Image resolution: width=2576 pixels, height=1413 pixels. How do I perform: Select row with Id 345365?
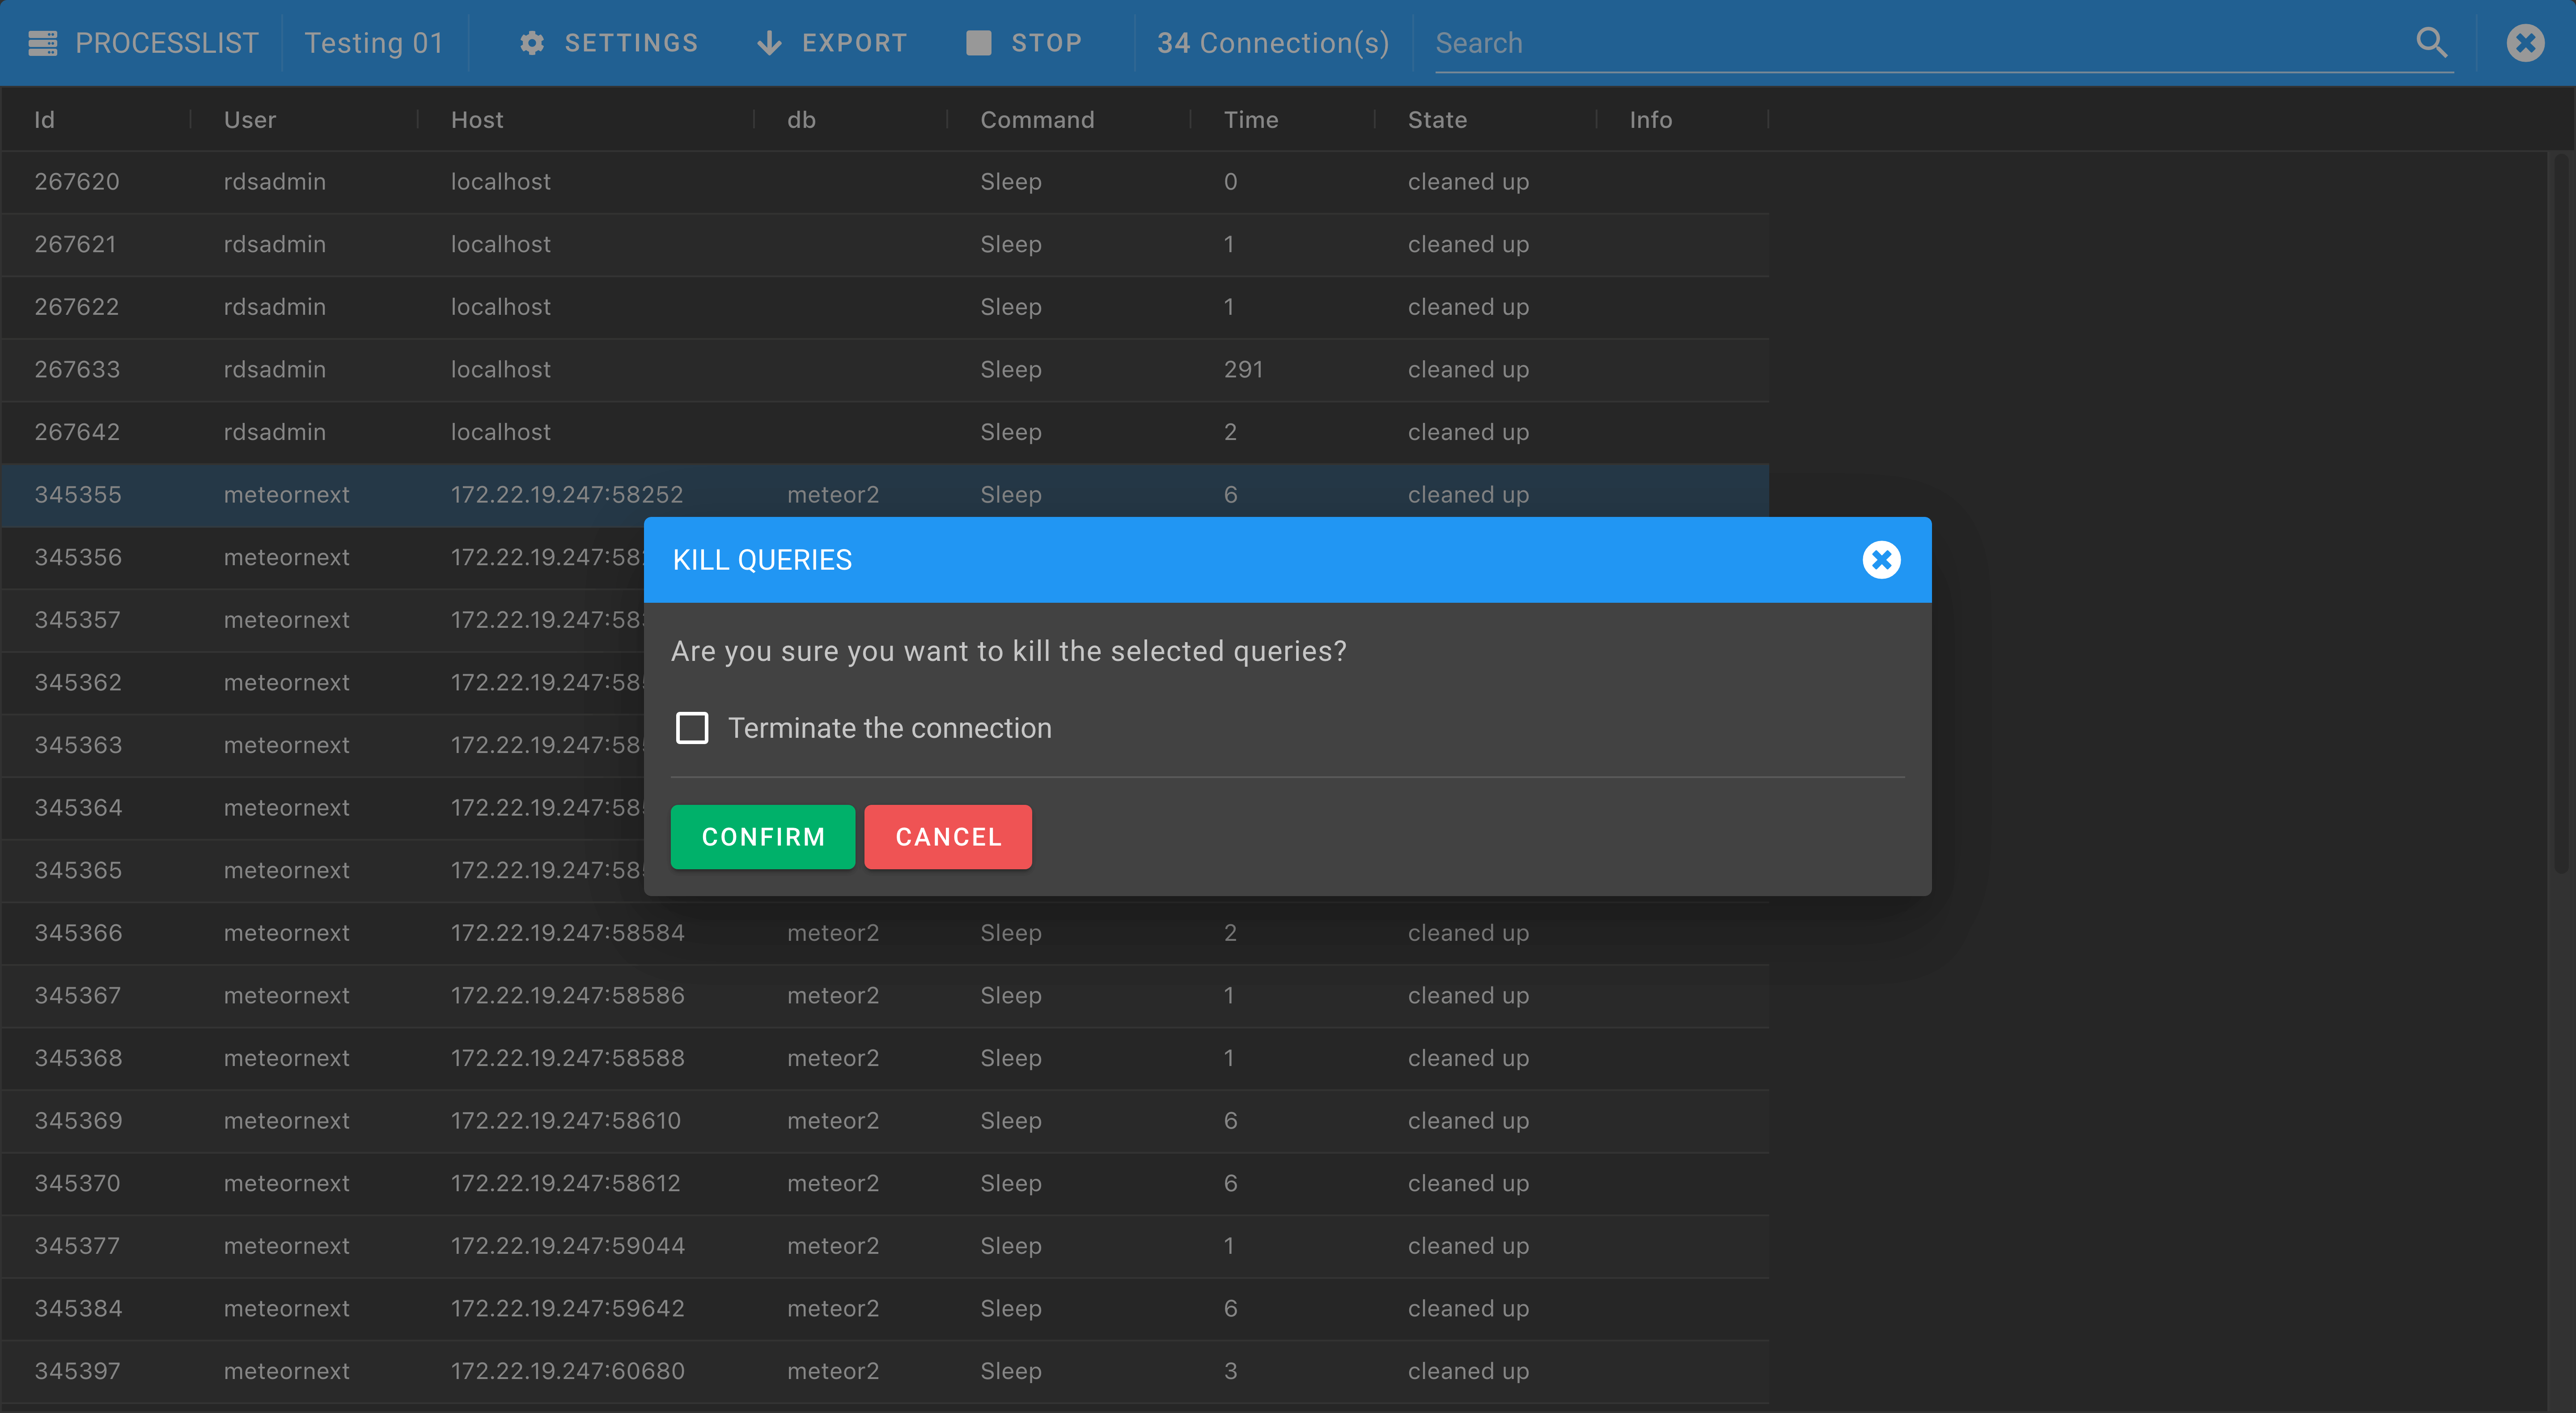[322, 871]
